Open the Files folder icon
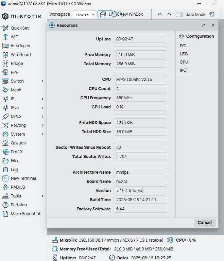 pos(5,161)
